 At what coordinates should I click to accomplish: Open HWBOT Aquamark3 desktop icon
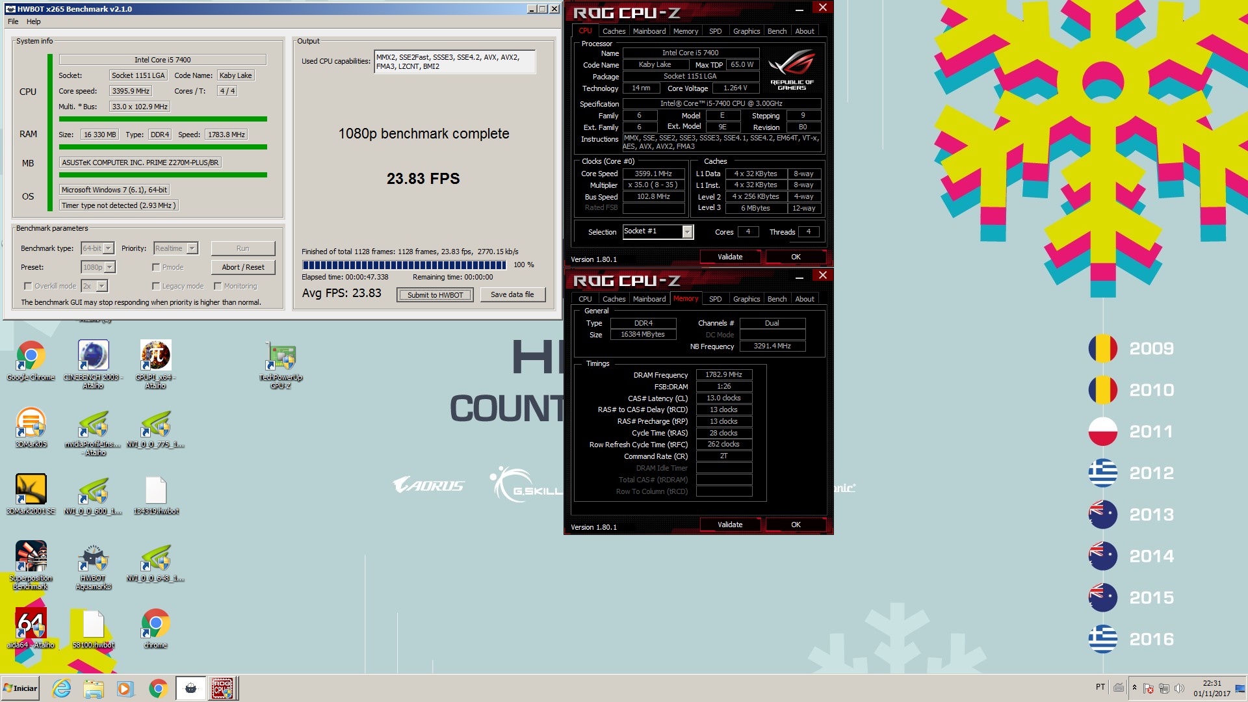(x=93, y=567)
